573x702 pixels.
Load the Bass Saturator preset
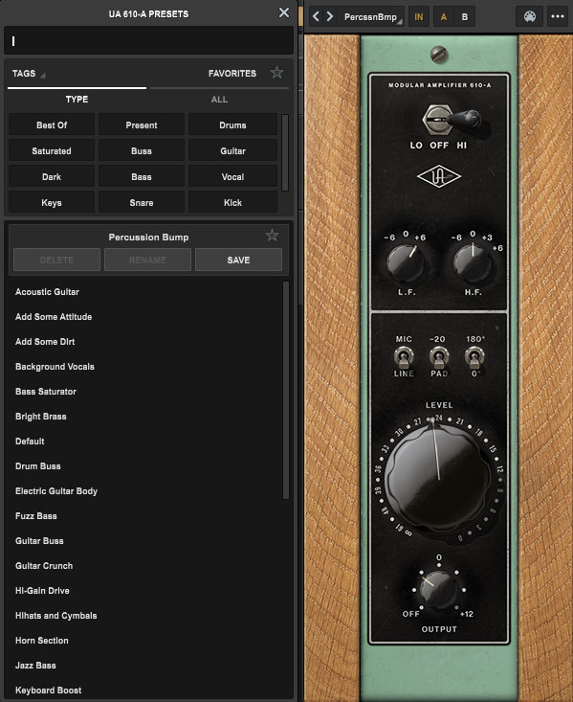tap(46, 392)
